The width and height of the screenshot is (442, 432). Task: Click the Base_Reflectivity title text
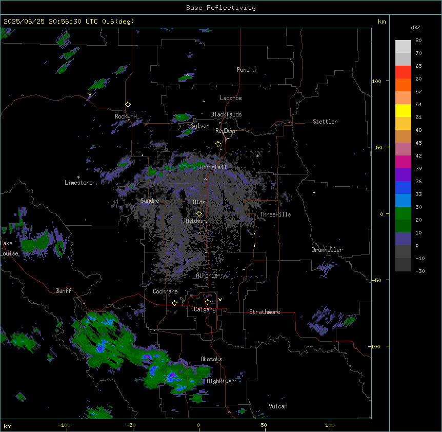click(x=221, y=8)
